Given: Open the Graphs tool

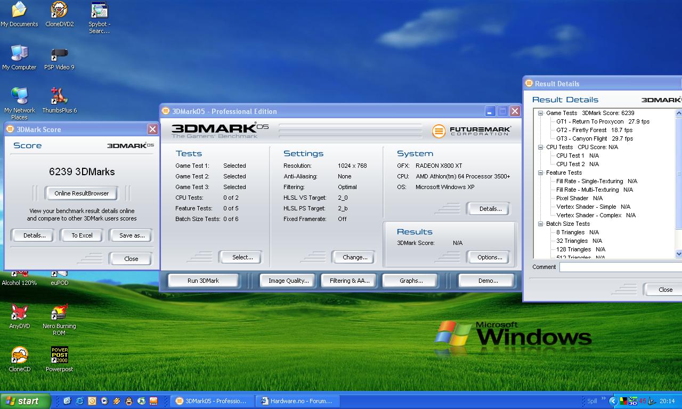Looking at the screenshot, I should point(411,281).
